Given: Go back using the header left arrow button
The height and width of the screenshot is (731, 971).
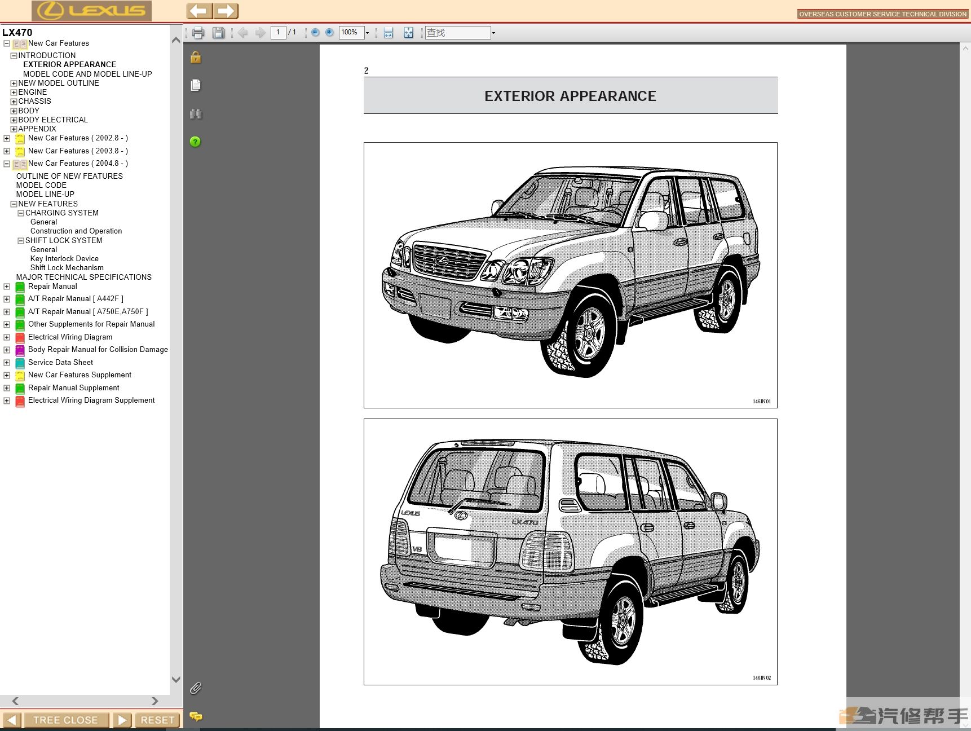Looking at the screenshot, I should (199, 11).
